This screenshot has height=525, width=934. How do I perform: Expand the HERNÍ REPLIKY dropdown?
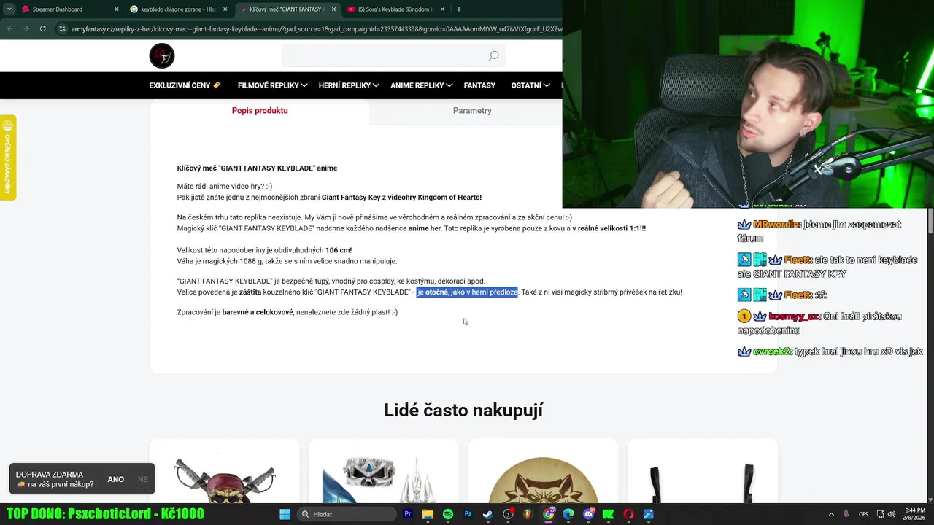[x=349, y=85]
